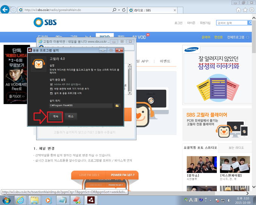
Task: Select the 요절복통 포토 스튜디오 tab
Action: pos(200,148)
